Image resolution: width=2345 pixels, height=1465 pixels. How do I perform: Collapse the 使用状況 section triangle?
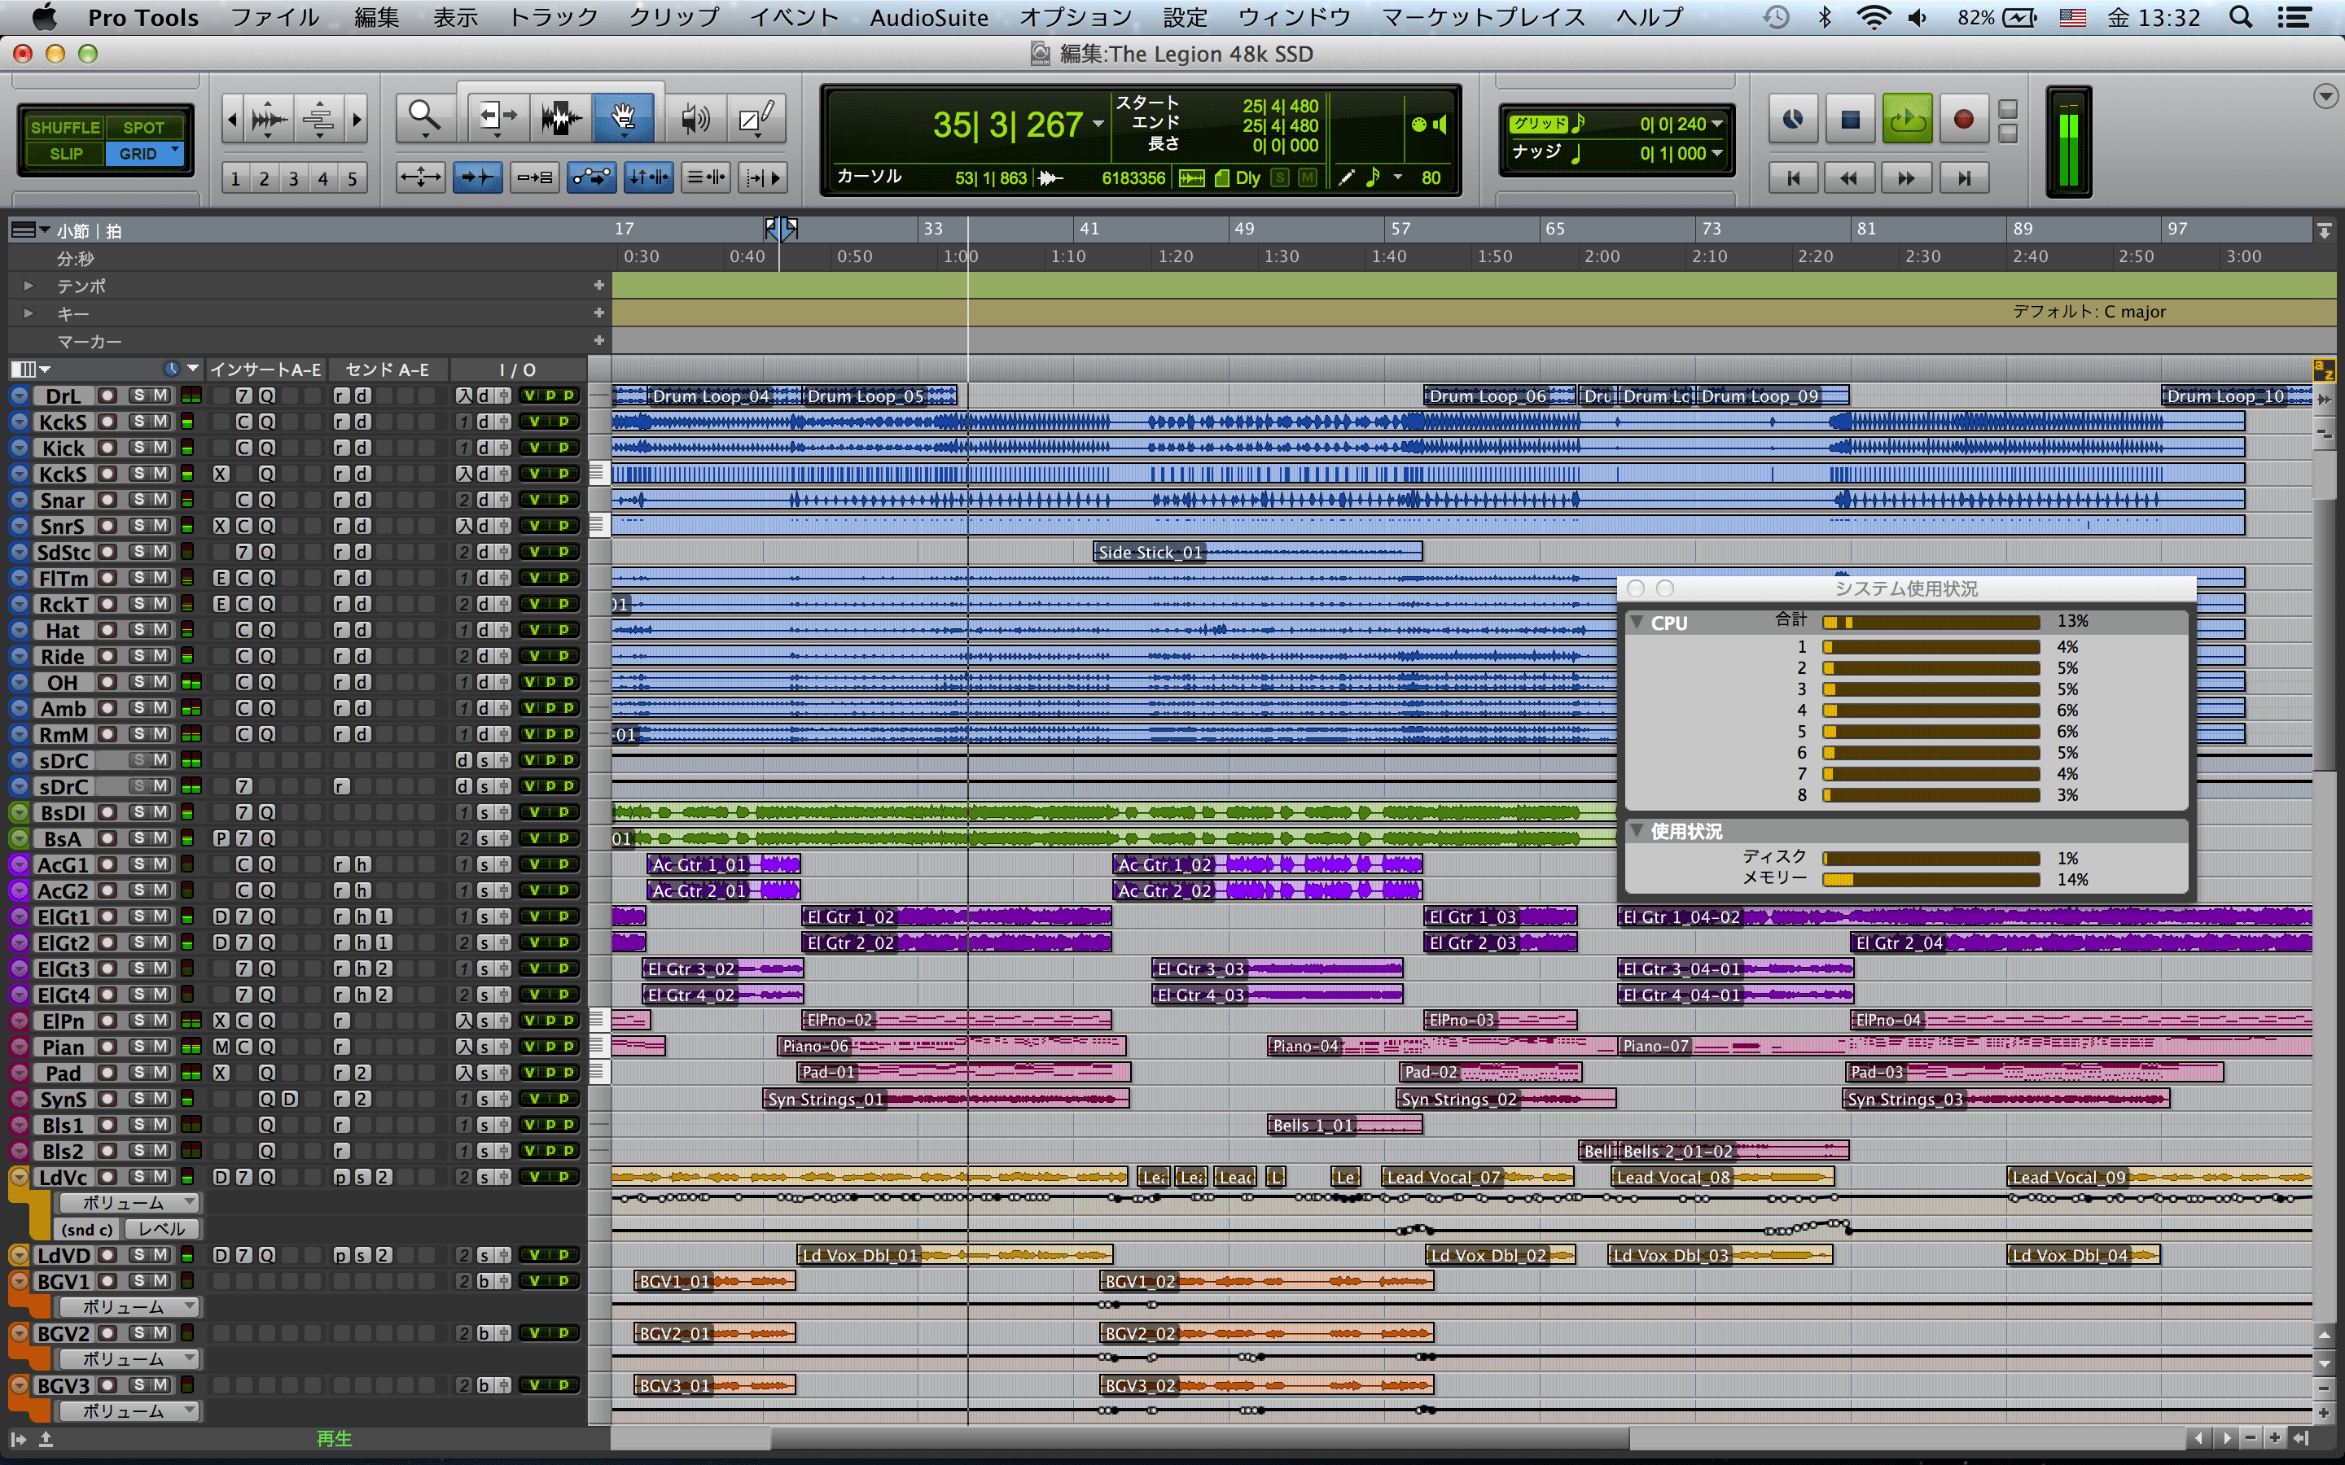tap(1637, 830)
